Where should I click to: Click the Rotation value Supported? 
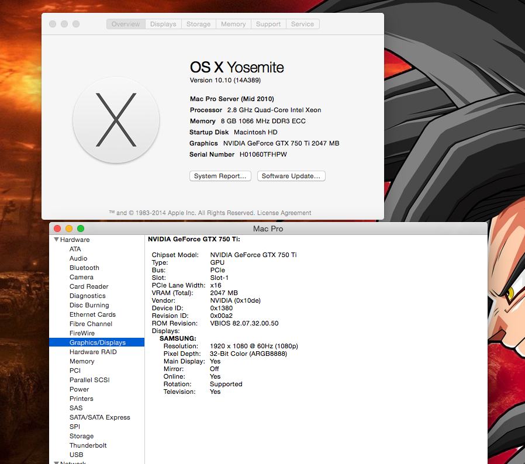226,385
